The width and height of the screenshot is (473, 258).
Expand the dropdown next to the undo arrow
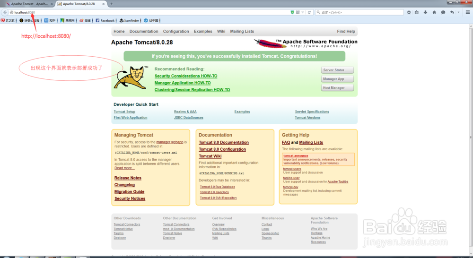[x=458, y=12]
